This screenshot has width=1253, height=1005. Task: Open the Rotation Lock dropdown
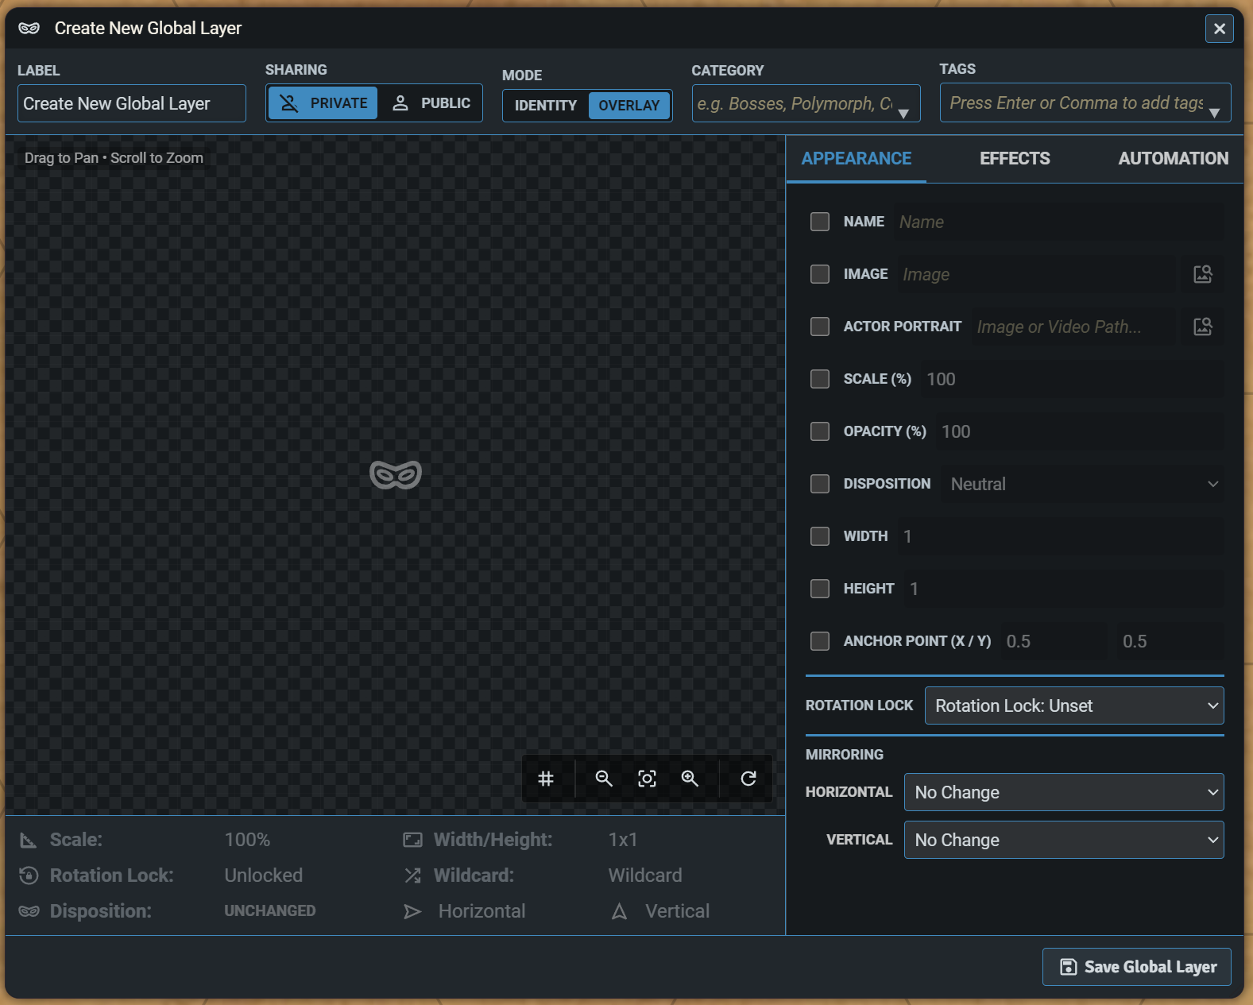tap(1074, 705)
